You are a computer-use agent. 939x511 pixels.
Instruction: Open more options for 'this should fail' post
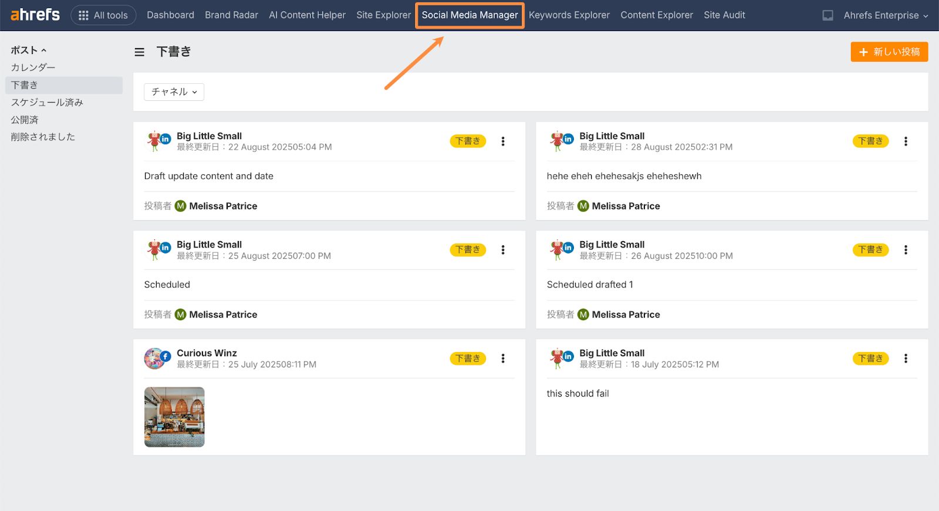pos(906,358)
